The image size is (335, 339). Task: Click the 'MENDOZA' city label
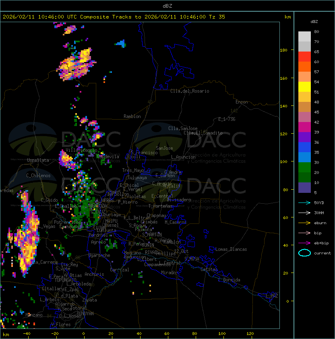point(98,205)
